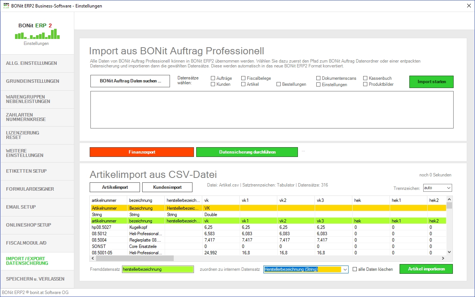Click Double data type cell

pos(221,215)
